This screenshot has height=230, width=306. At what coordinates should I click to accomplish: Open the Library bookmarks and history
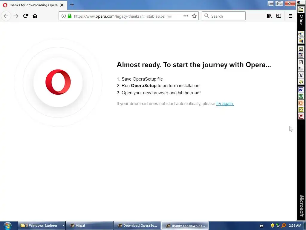[x=269, y=16]
